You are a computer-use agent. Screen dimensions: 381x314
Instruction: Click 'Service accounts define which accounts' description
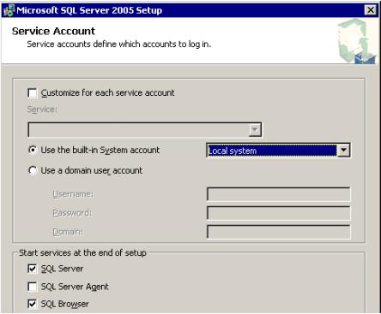118,44
